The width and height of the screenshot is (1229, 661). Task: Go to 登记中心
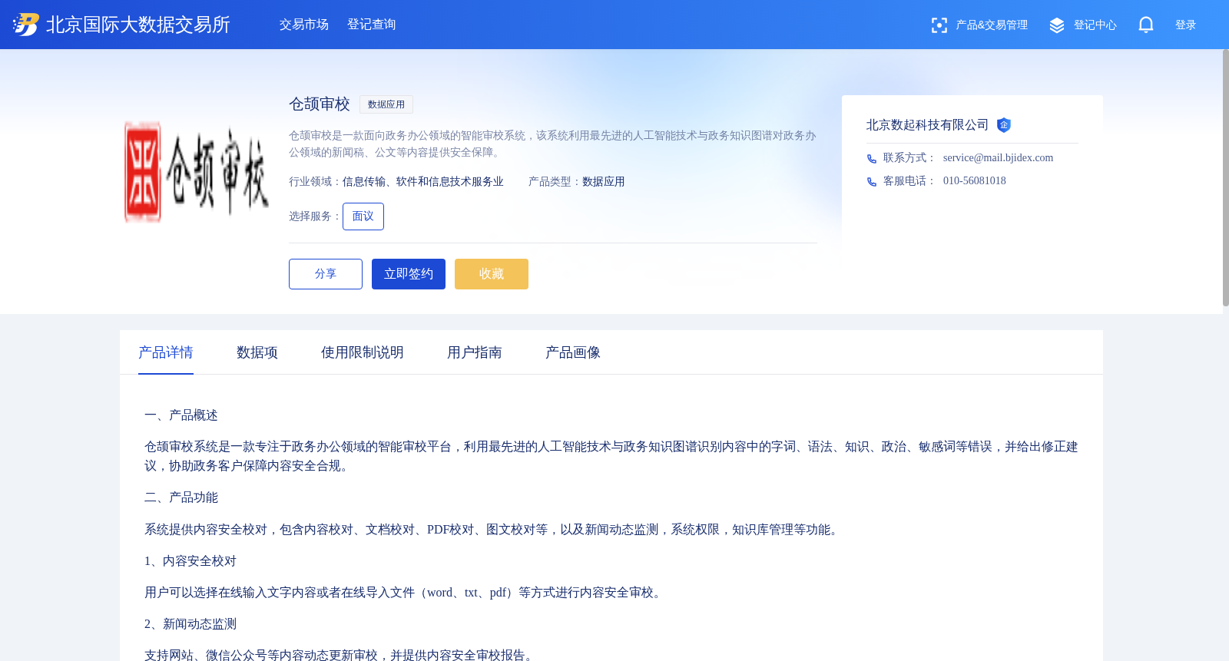(1095, 25)
